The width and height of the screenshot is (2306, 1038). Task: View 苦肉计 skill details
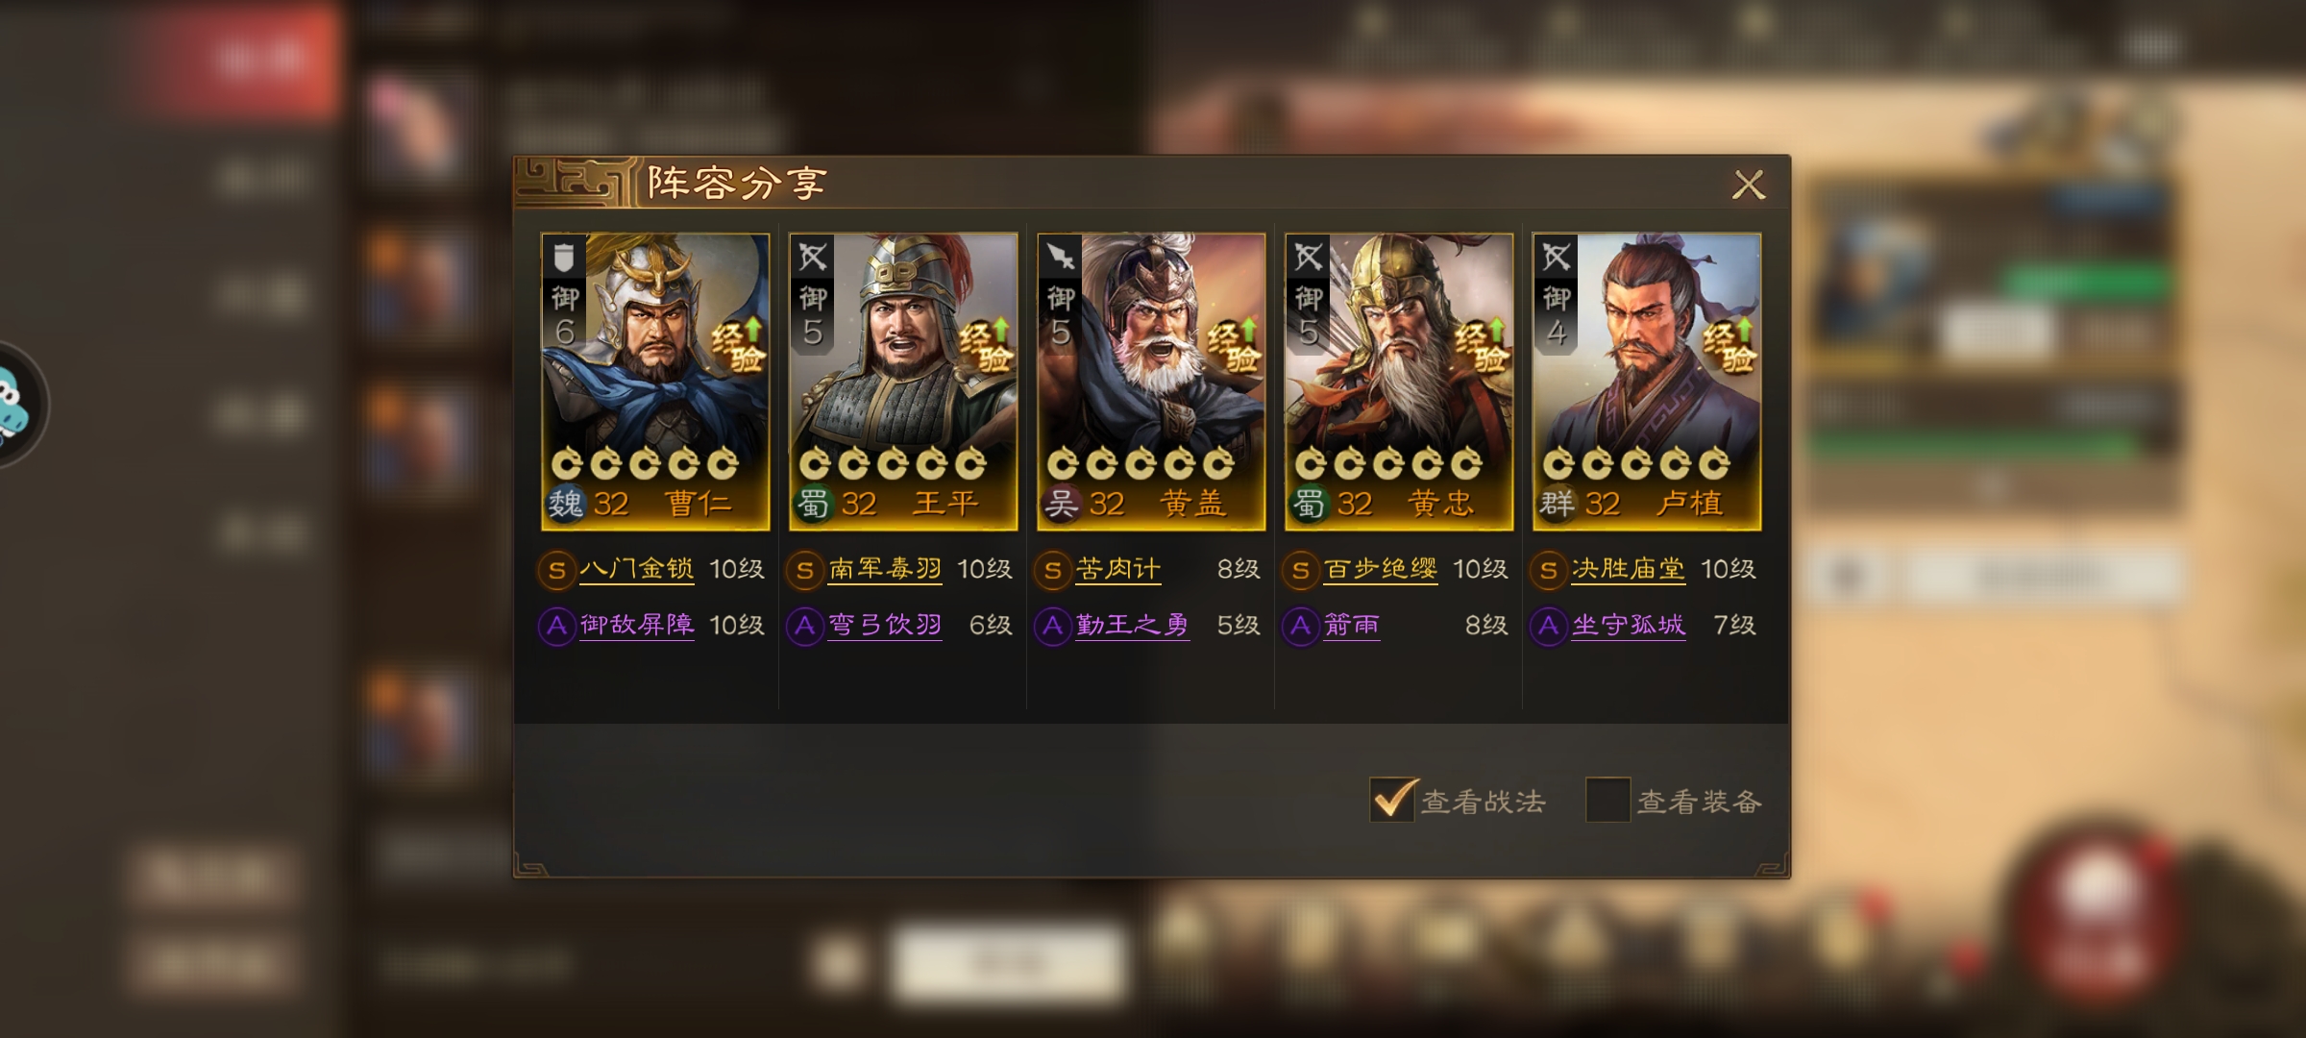(x=1118, y=570)
